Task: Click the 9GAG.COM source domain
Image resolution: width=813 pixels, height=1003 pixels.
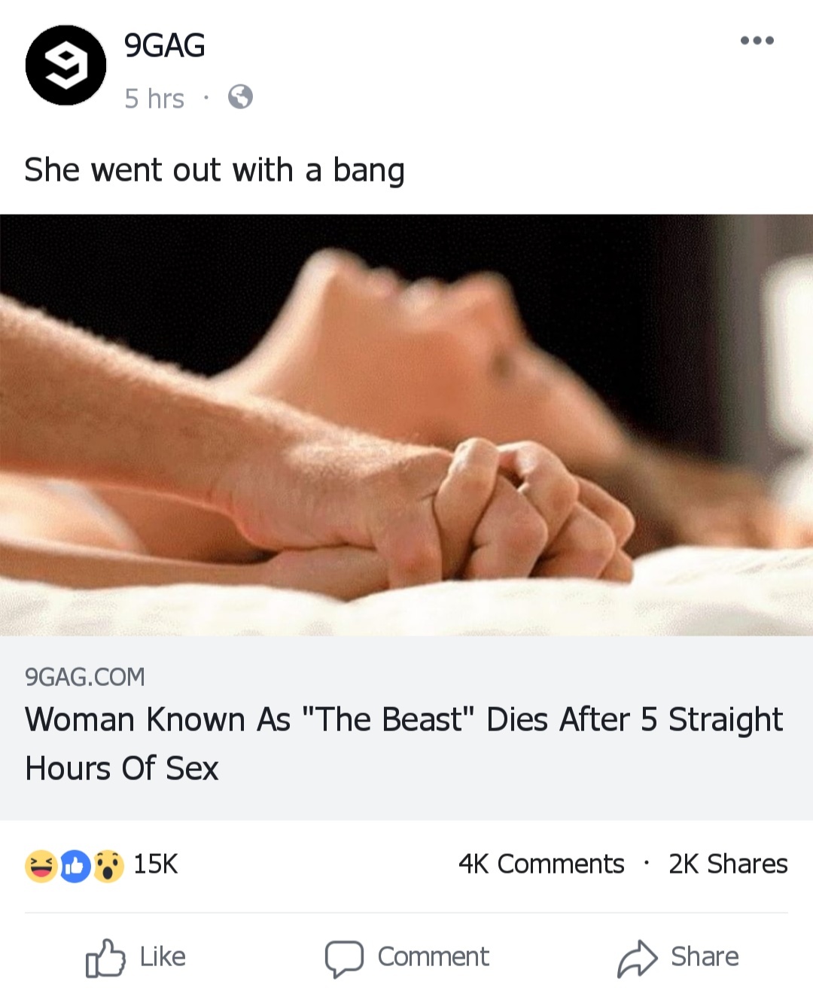Action: click(x=85, y=677)
